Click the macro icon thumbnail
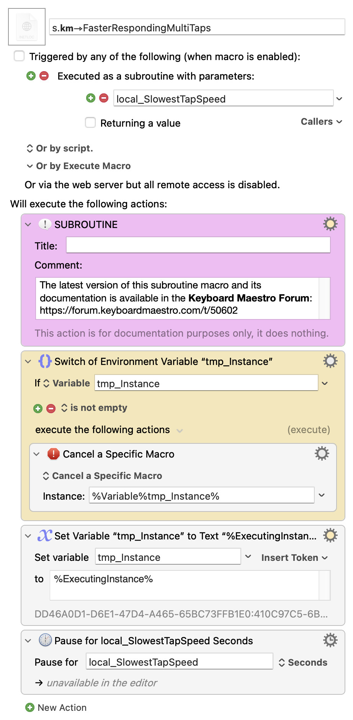This screenshot has height=720, width=353. click(x=27, y=27)
